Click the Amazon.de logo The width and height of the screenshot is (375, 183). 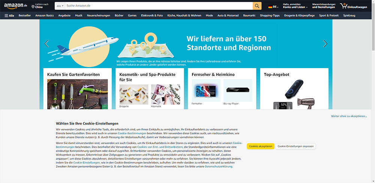15,6
